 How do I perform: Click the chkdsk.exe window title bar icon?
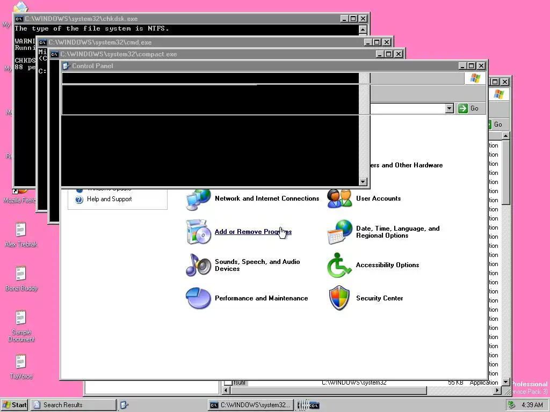pos(19,19)
